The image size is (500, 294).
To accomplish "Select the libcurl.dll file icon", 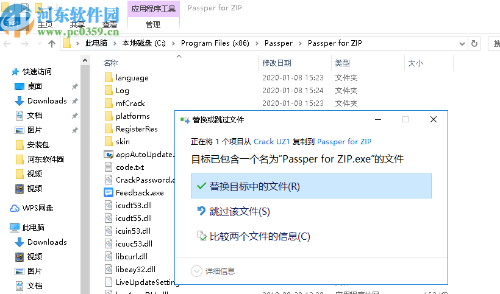I will [109, 256].
